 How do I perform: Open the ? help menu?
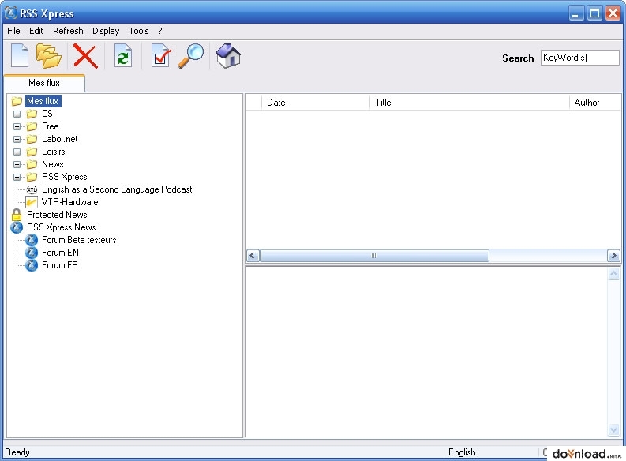[160, 31]
